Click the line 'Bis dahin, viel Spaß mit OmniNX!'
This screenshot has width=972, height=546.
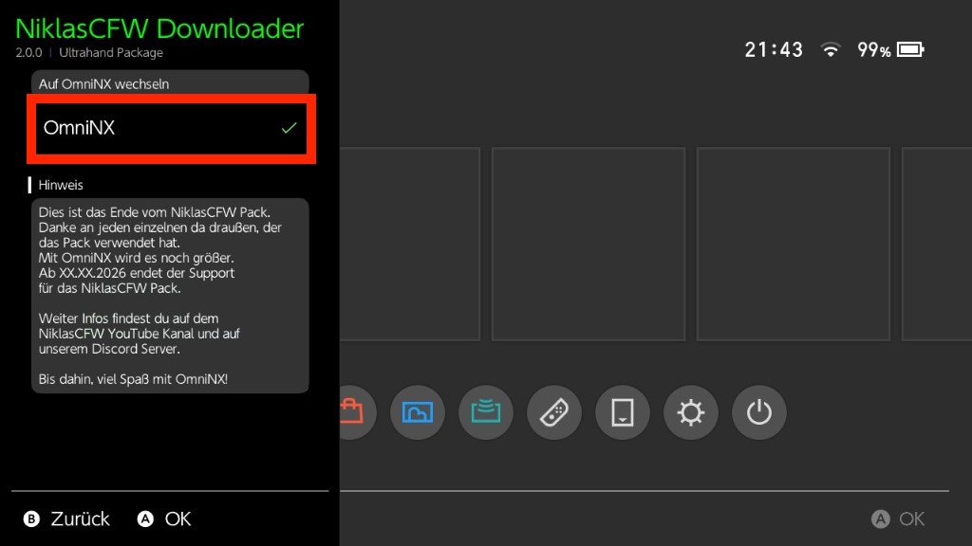click(133, 379)
